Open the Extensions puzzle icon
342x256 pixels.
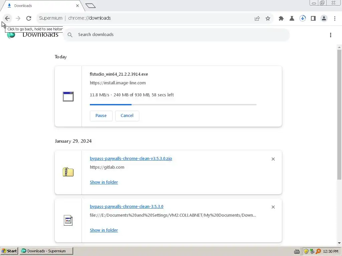click(281, 18)
